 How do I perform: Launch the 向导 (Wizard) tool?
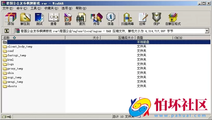point(97,19)
